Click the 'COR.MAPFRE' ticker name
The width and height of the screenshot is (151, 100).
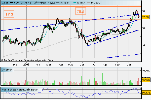[x=23, y=3]
